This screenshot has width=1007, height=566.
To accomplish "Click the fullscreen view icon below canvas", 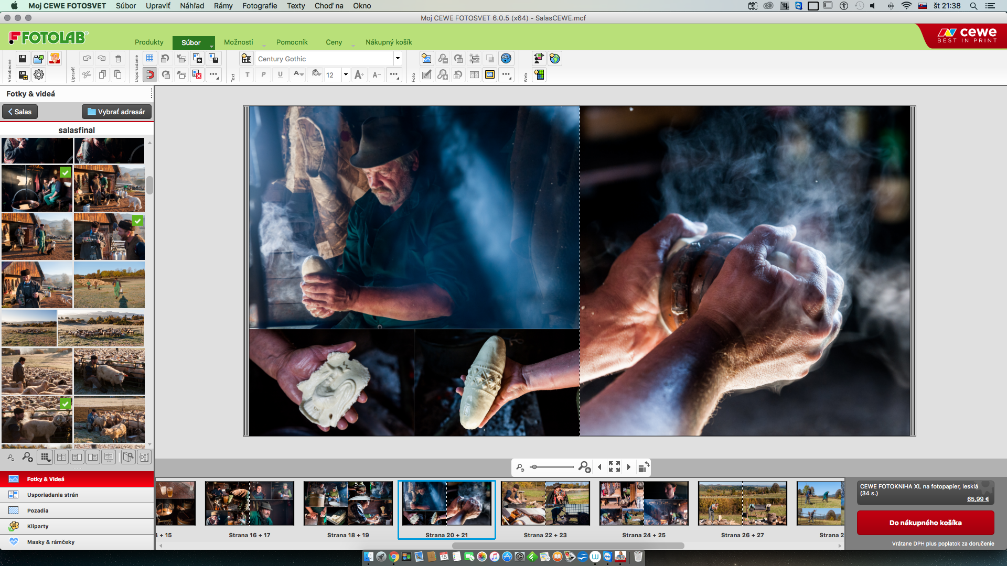I will point(614,466).
